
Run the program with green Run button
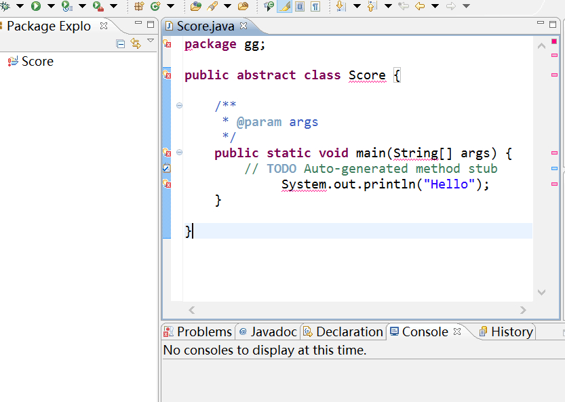point(36,6)
